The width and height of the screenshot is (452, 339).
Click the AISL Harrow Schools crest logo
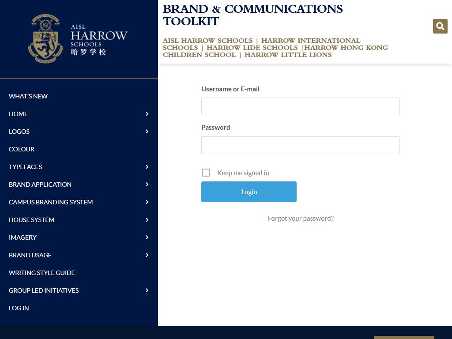[x=78, y=39]
